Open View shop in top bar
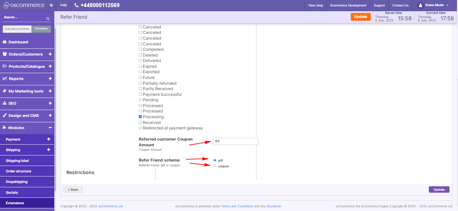The image size is (458, 211). point(316,5)
